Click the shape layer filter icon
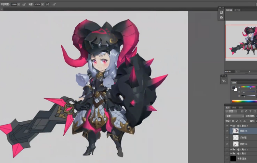257x163 pixels. [255, 111]
